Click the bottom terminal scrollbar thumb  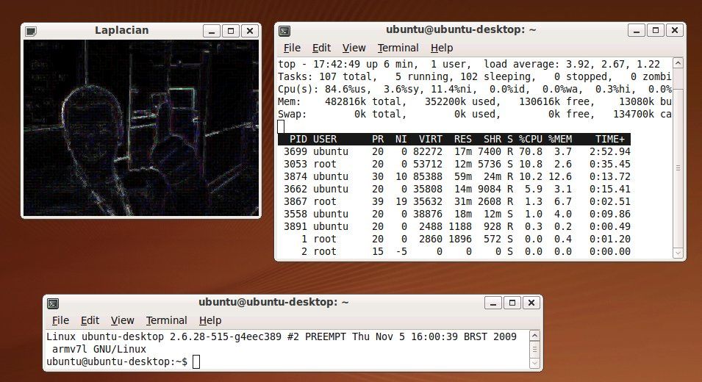pyautogui.click(x=534, y=350)
